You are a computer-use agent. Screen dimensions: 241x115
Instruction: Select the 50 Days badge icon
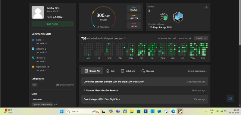(x=164, y=17)
